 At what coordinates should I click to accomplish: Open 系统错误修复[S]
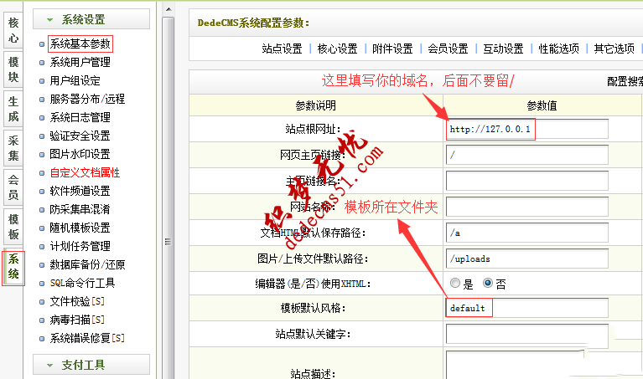pyautogui.click(x=87, y=338)
